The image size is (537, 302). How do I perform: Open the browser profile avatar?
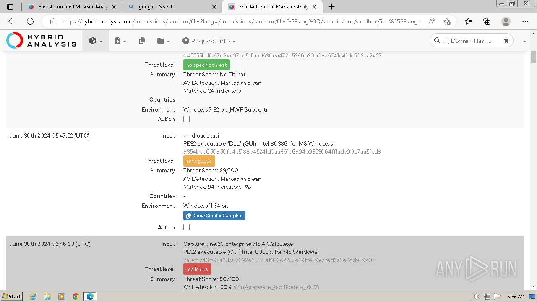(x=506, y=21)
